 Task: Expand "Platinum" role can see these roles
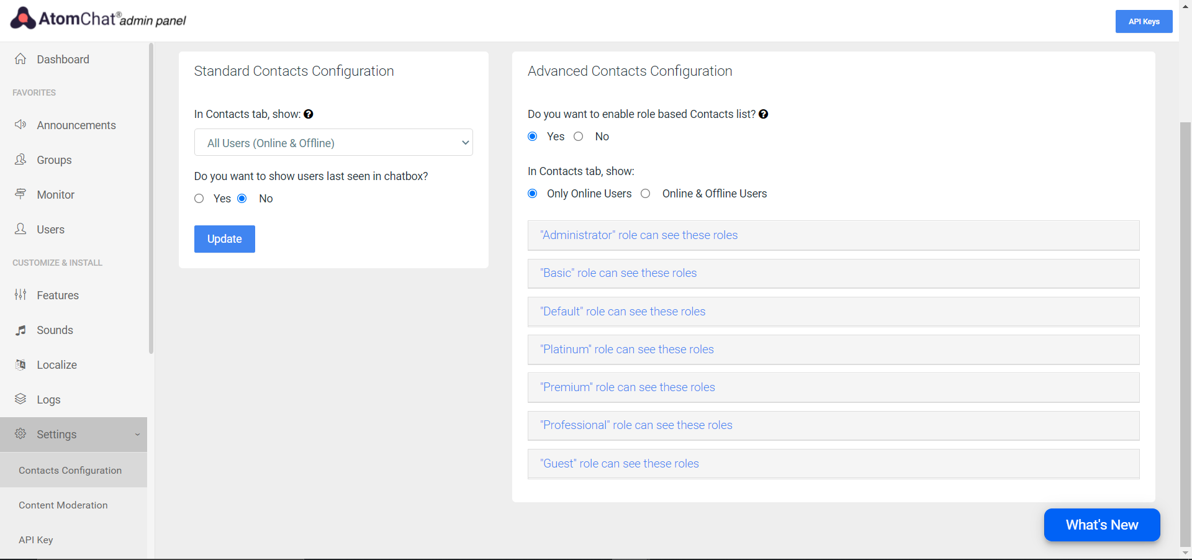(833, 350)
